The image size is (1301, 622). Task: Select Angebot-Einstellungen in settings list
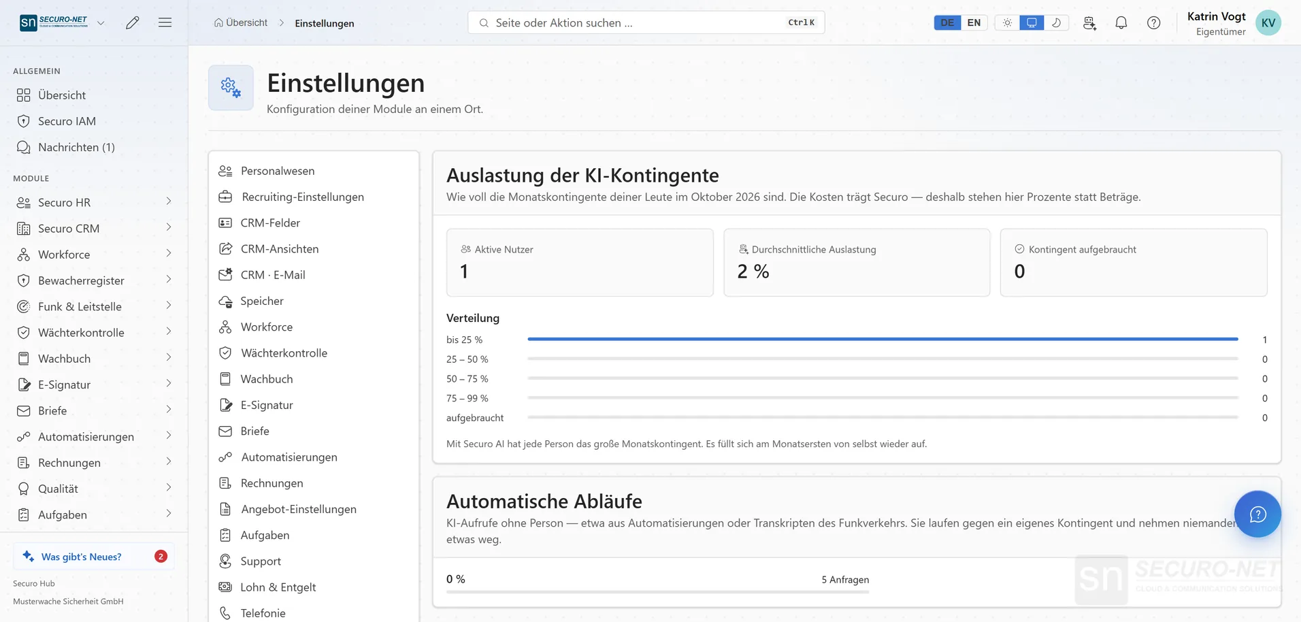point(314,509)
